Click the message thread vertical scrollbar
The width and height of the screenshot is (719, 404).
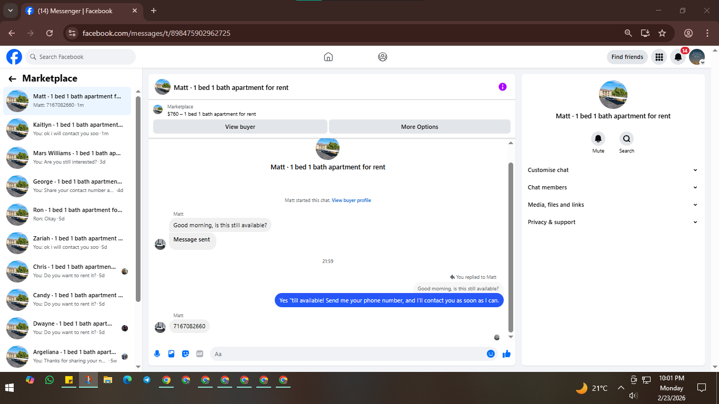coord(511,246)
